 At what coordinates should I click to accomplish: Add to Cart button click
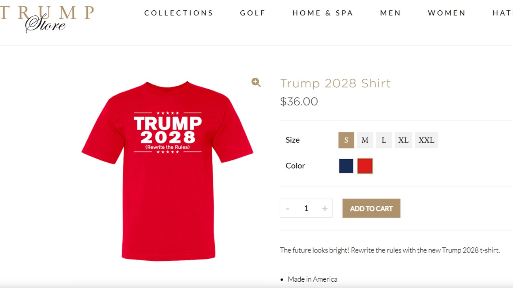(371, 208)
